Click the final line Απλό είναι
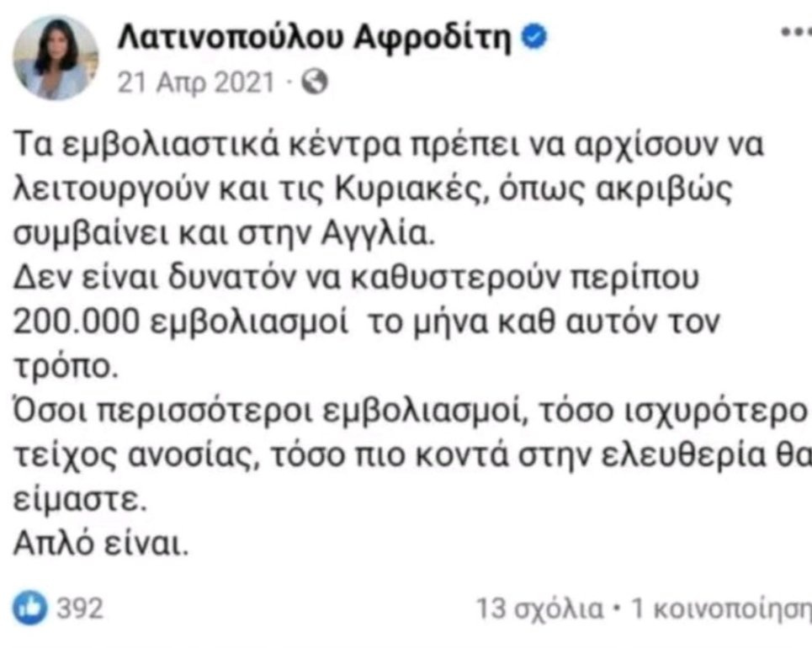The height and width of the screenshot is (648, 812). pos(101,544)
